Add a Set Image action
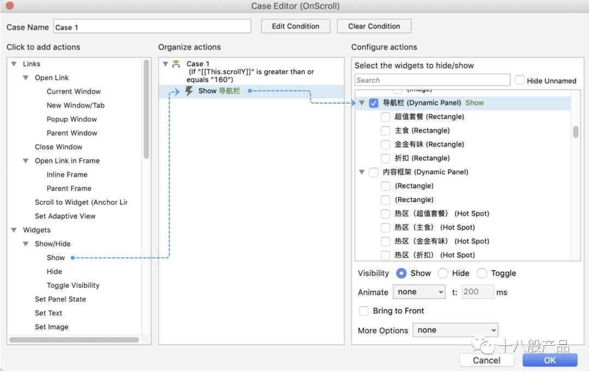 point(51,327)
